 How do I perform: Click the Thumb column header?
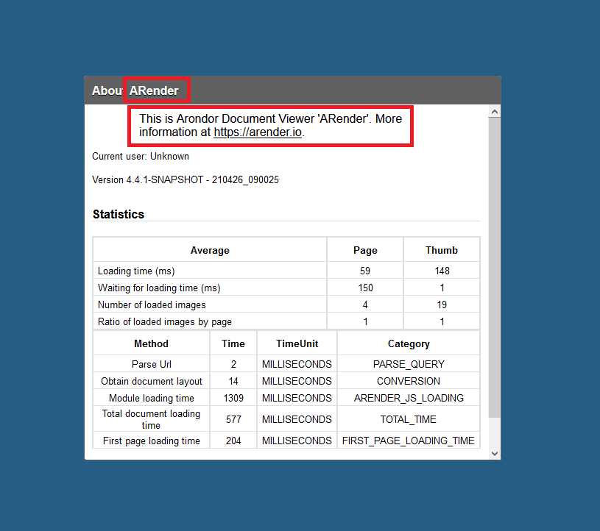point(442,250)
